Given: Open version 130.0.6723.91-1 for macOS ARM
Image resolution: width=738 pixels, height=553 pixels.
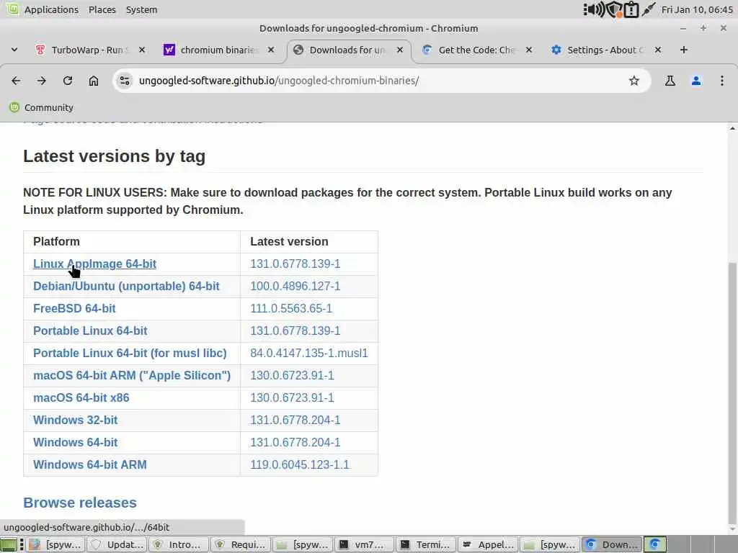Looking at the screenshot, I should (292, 376).
